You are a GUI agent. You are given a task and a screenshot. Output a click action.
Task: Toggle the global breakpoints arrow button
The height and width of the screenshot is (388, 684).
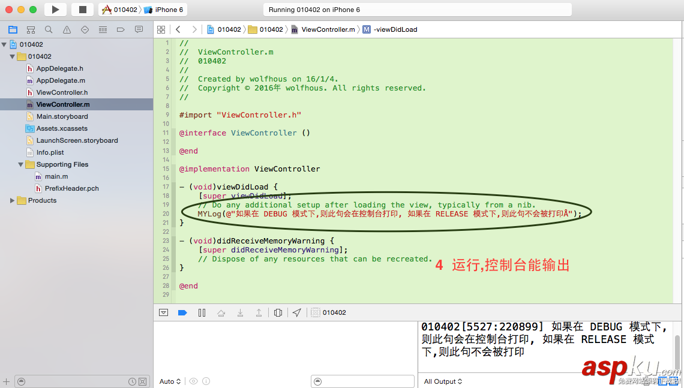tap(182, 312)
